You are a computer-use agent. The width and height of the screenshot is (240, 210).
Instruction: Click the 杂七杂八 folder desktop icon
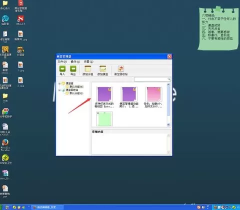click(5, 3)
